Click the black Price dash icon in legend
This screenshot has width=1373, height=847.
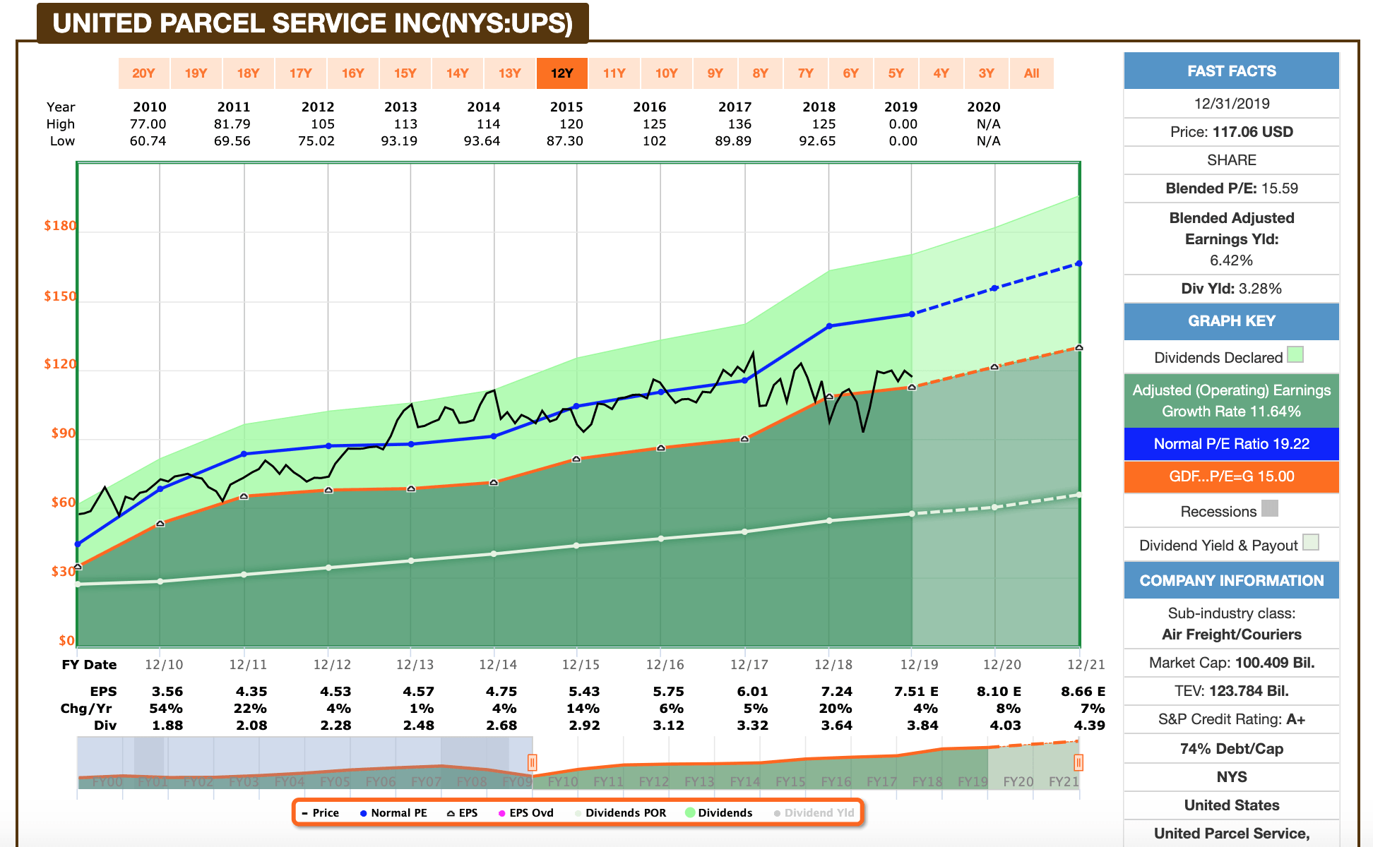(x=304, y=812)
